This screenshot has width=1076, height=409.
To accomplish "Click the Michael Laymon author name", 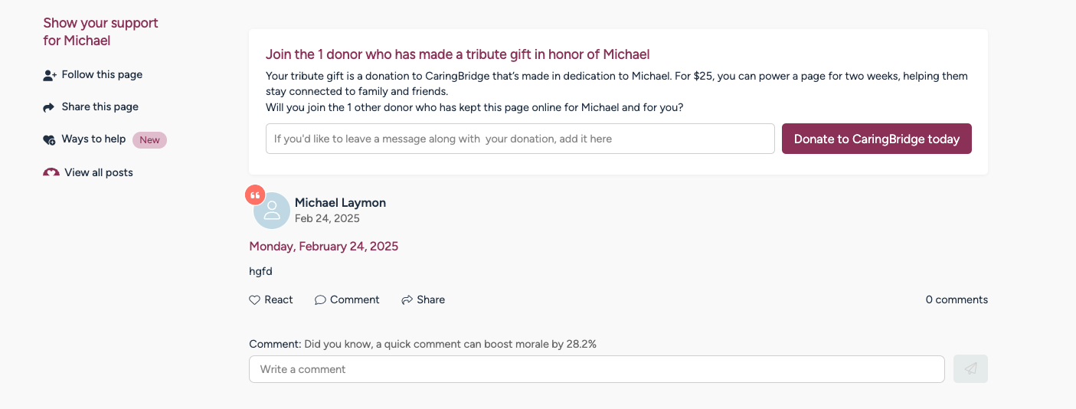I will click(x=340, y=203).
